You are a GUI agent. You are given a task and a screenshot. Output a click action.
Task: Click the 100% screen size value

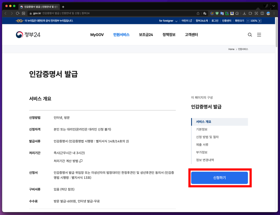(254, 21)
